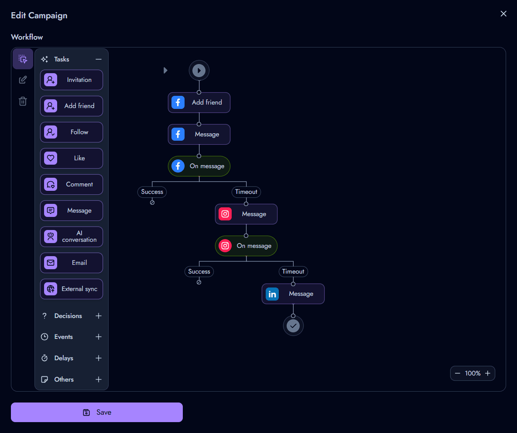The width and height of the screenshot is (517, 433).
Task: Expand the Others section
Action: tap(99, 379)
